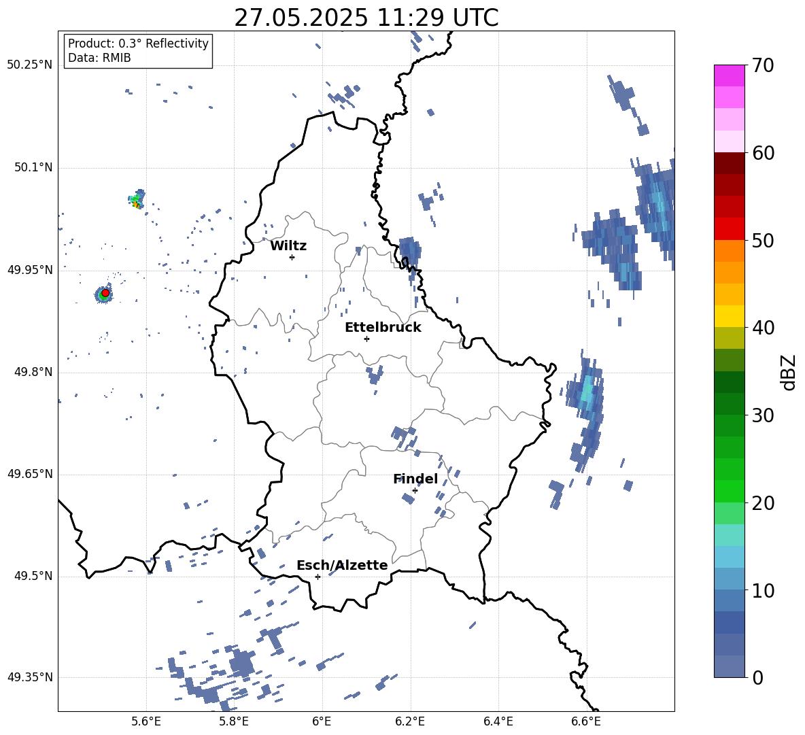Click the 6.2°E longitude label
The height and width of the screenshot is (735, 805).
pos(410,721)
